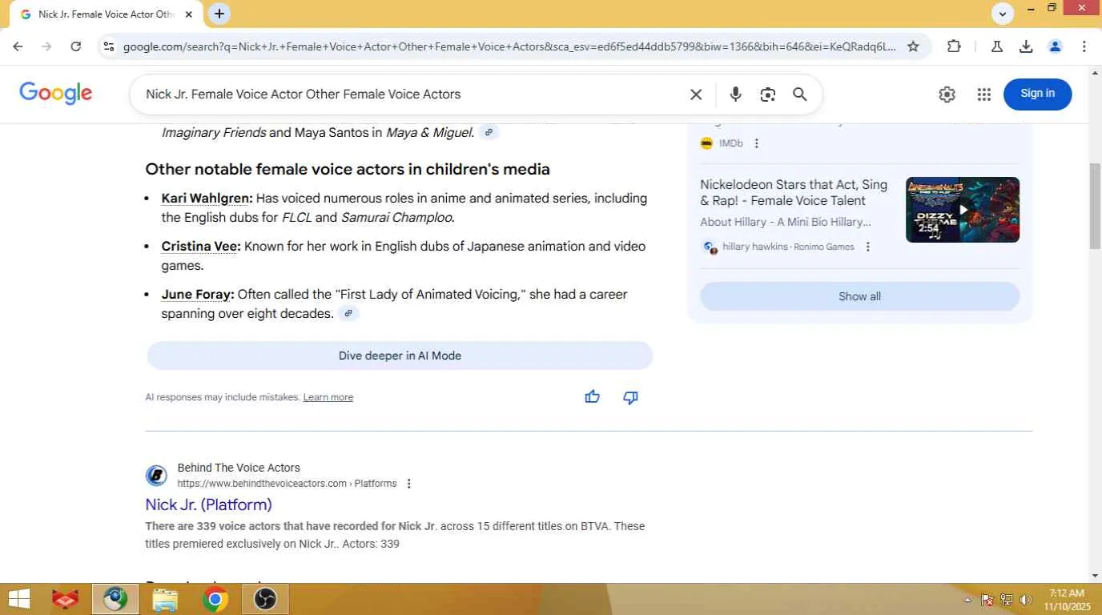Click the Show all sources button
This screenshot has height=615, width=1102.
coord(859,296)
